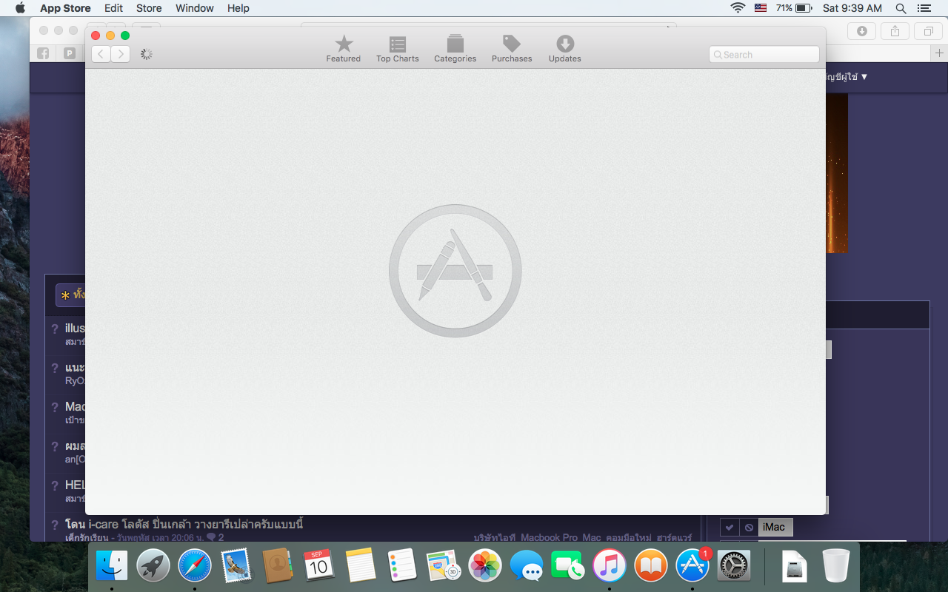The width and height of the screenshot is (948, 592).
Task: Open the Window menu
Action: pyautogui.click(x=195, y=8)
